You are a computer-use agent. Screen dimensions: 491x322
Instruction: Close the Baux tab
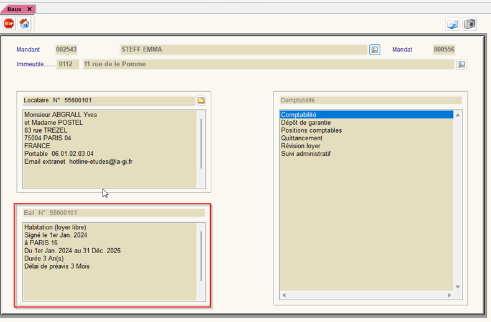click(x=29, y=9)
